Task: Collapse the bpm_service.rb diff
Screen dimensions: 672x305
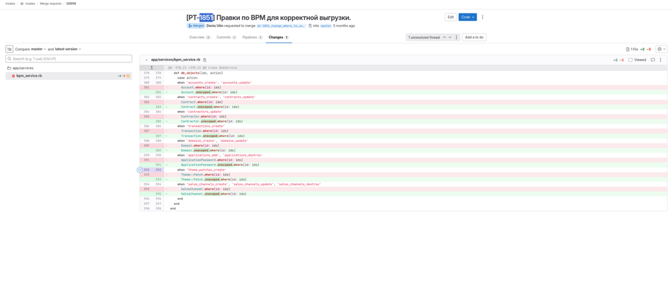Action: pyautogui.click(x=146, y=60)
